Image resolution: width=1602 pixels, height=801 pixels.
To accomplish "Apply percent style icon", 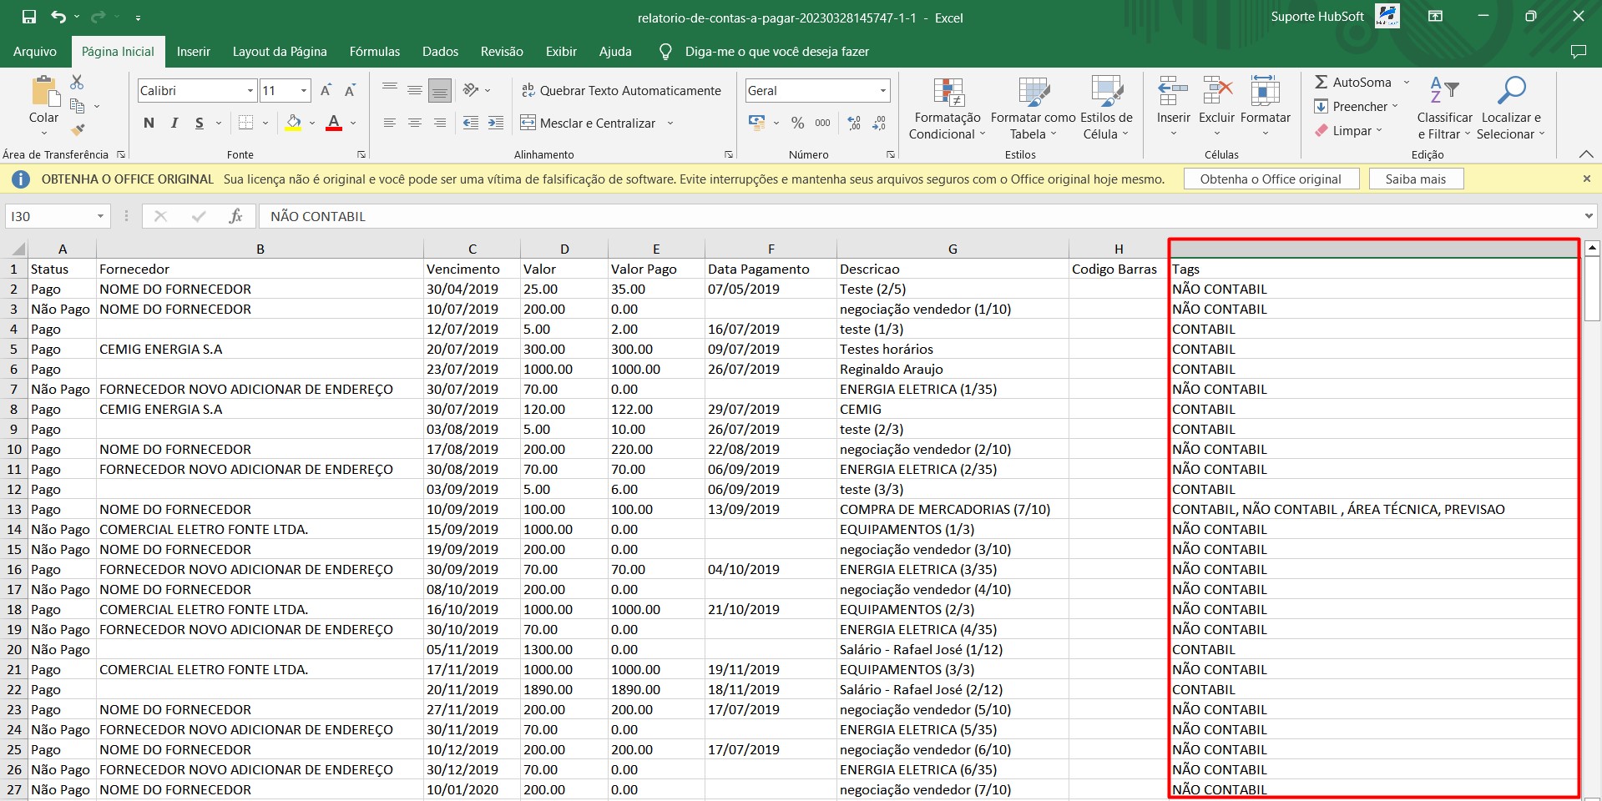I will click(798, 123).
